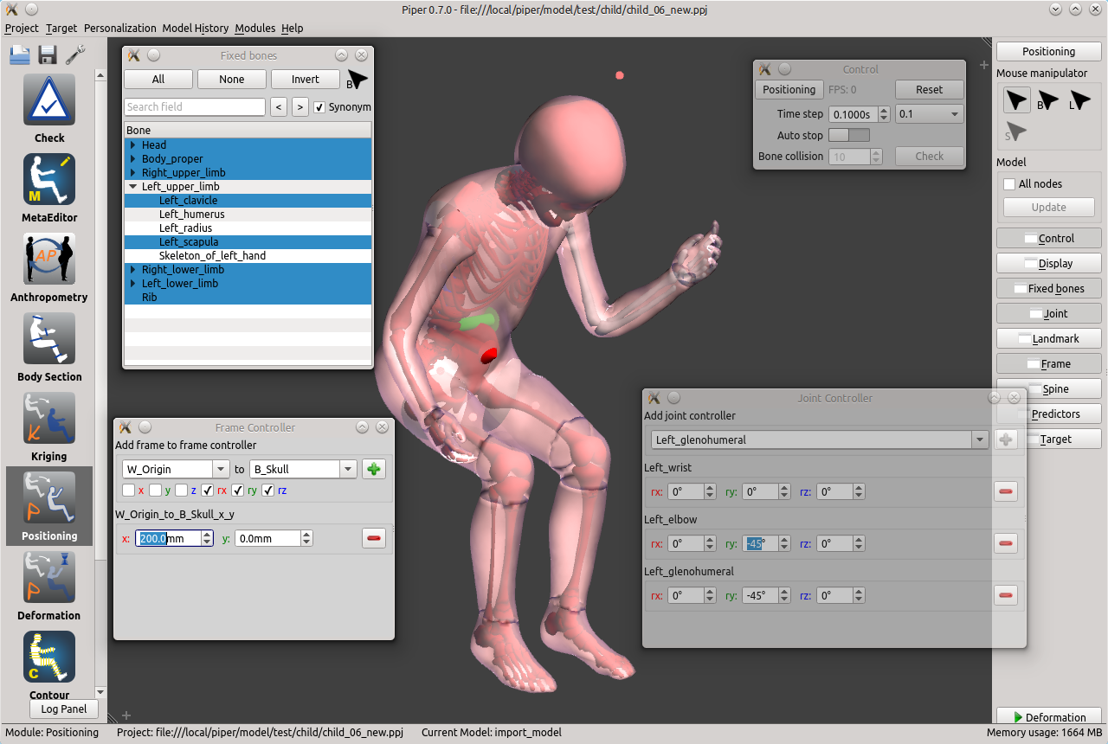Select the Positioning module icon
1108x744 pixels.
[49, 497]
